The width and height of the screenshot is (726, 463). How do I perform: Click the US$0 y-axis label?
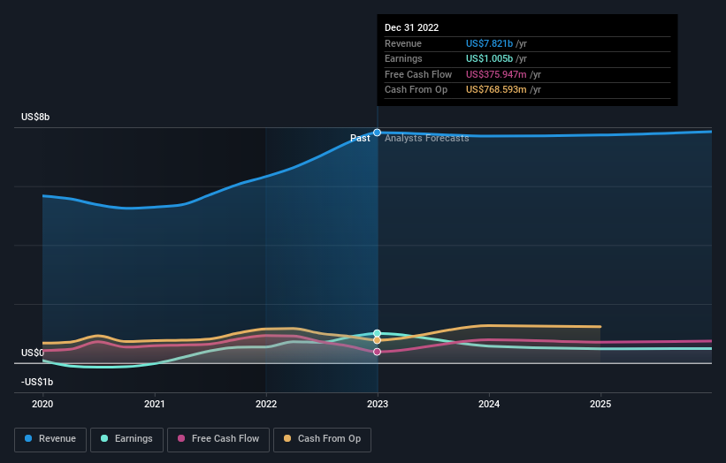coord(33,353)
